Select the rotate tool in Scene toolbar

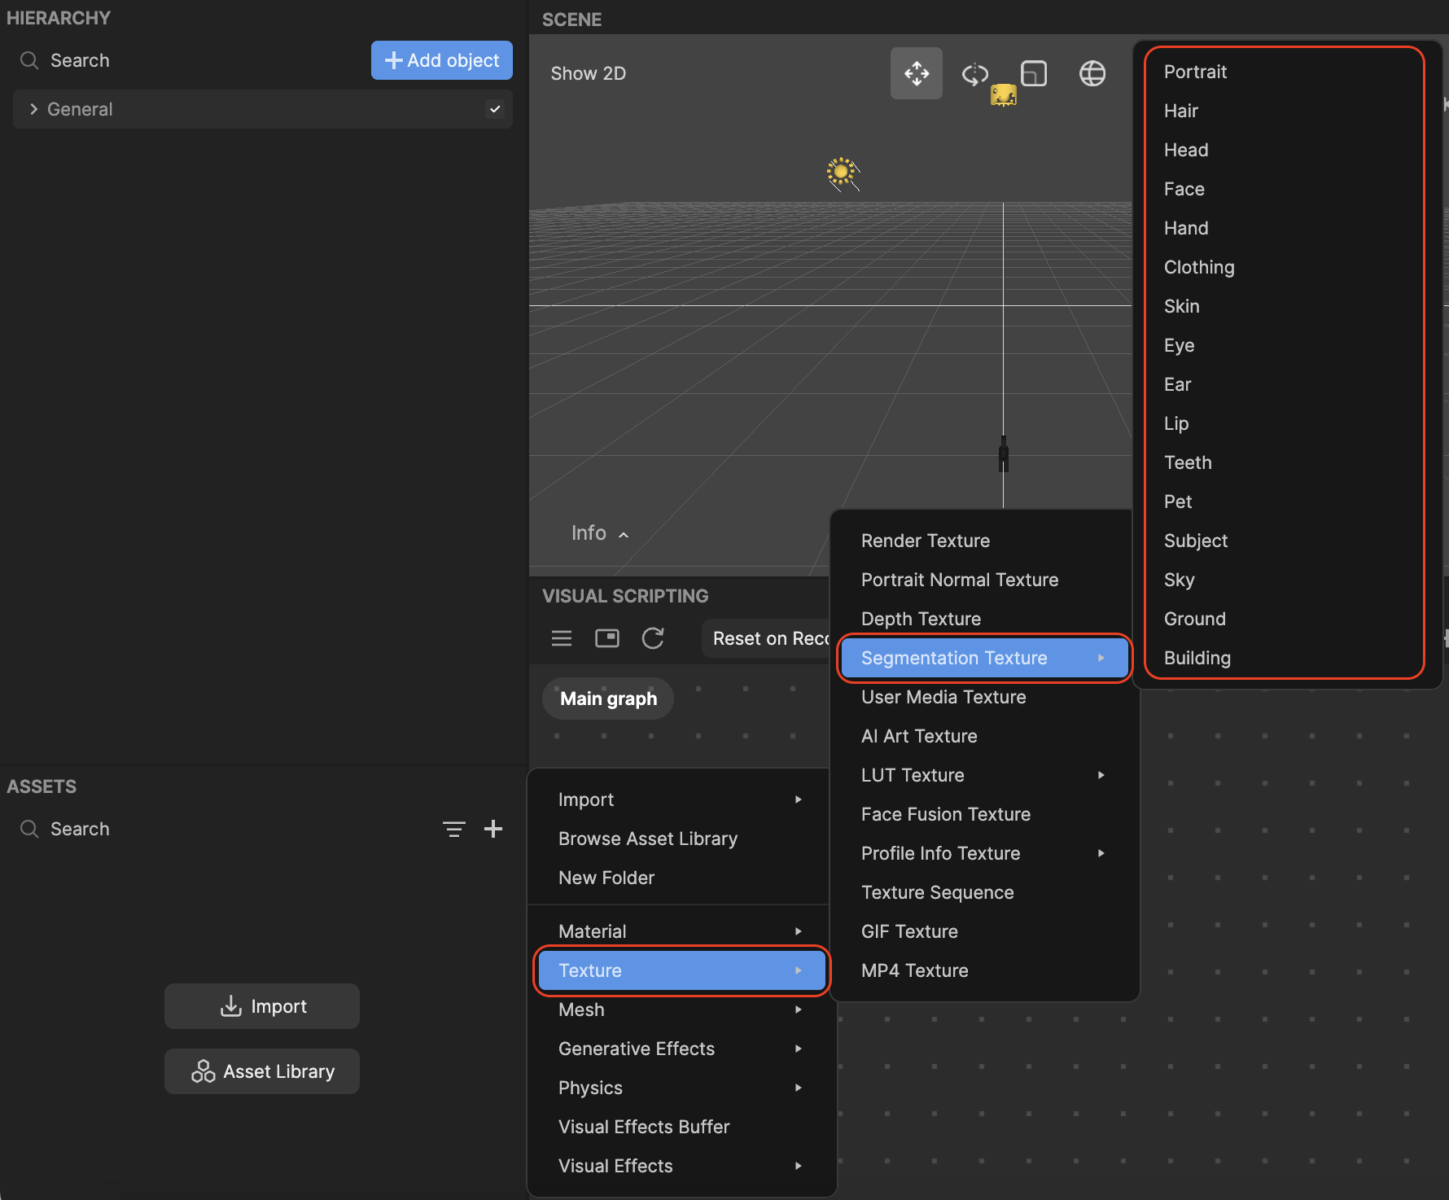pos(974,74)
